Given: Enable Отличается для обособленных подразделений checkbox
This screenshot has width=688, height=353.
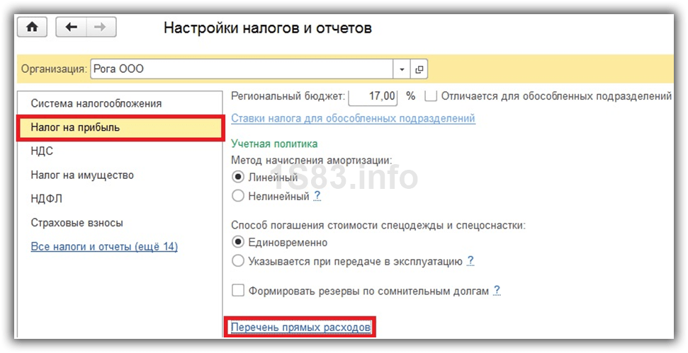Looking at the screenshot, I should tap(431, 96).
